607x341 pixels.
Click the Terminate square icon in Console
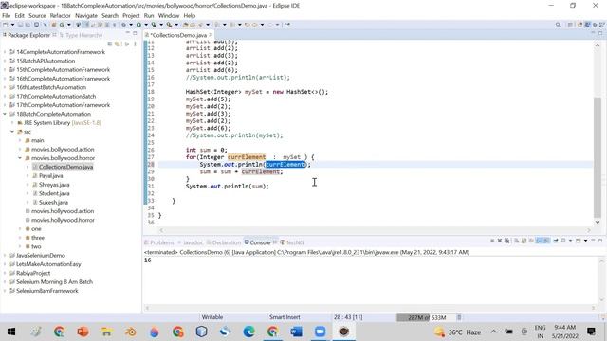(492, 241)
